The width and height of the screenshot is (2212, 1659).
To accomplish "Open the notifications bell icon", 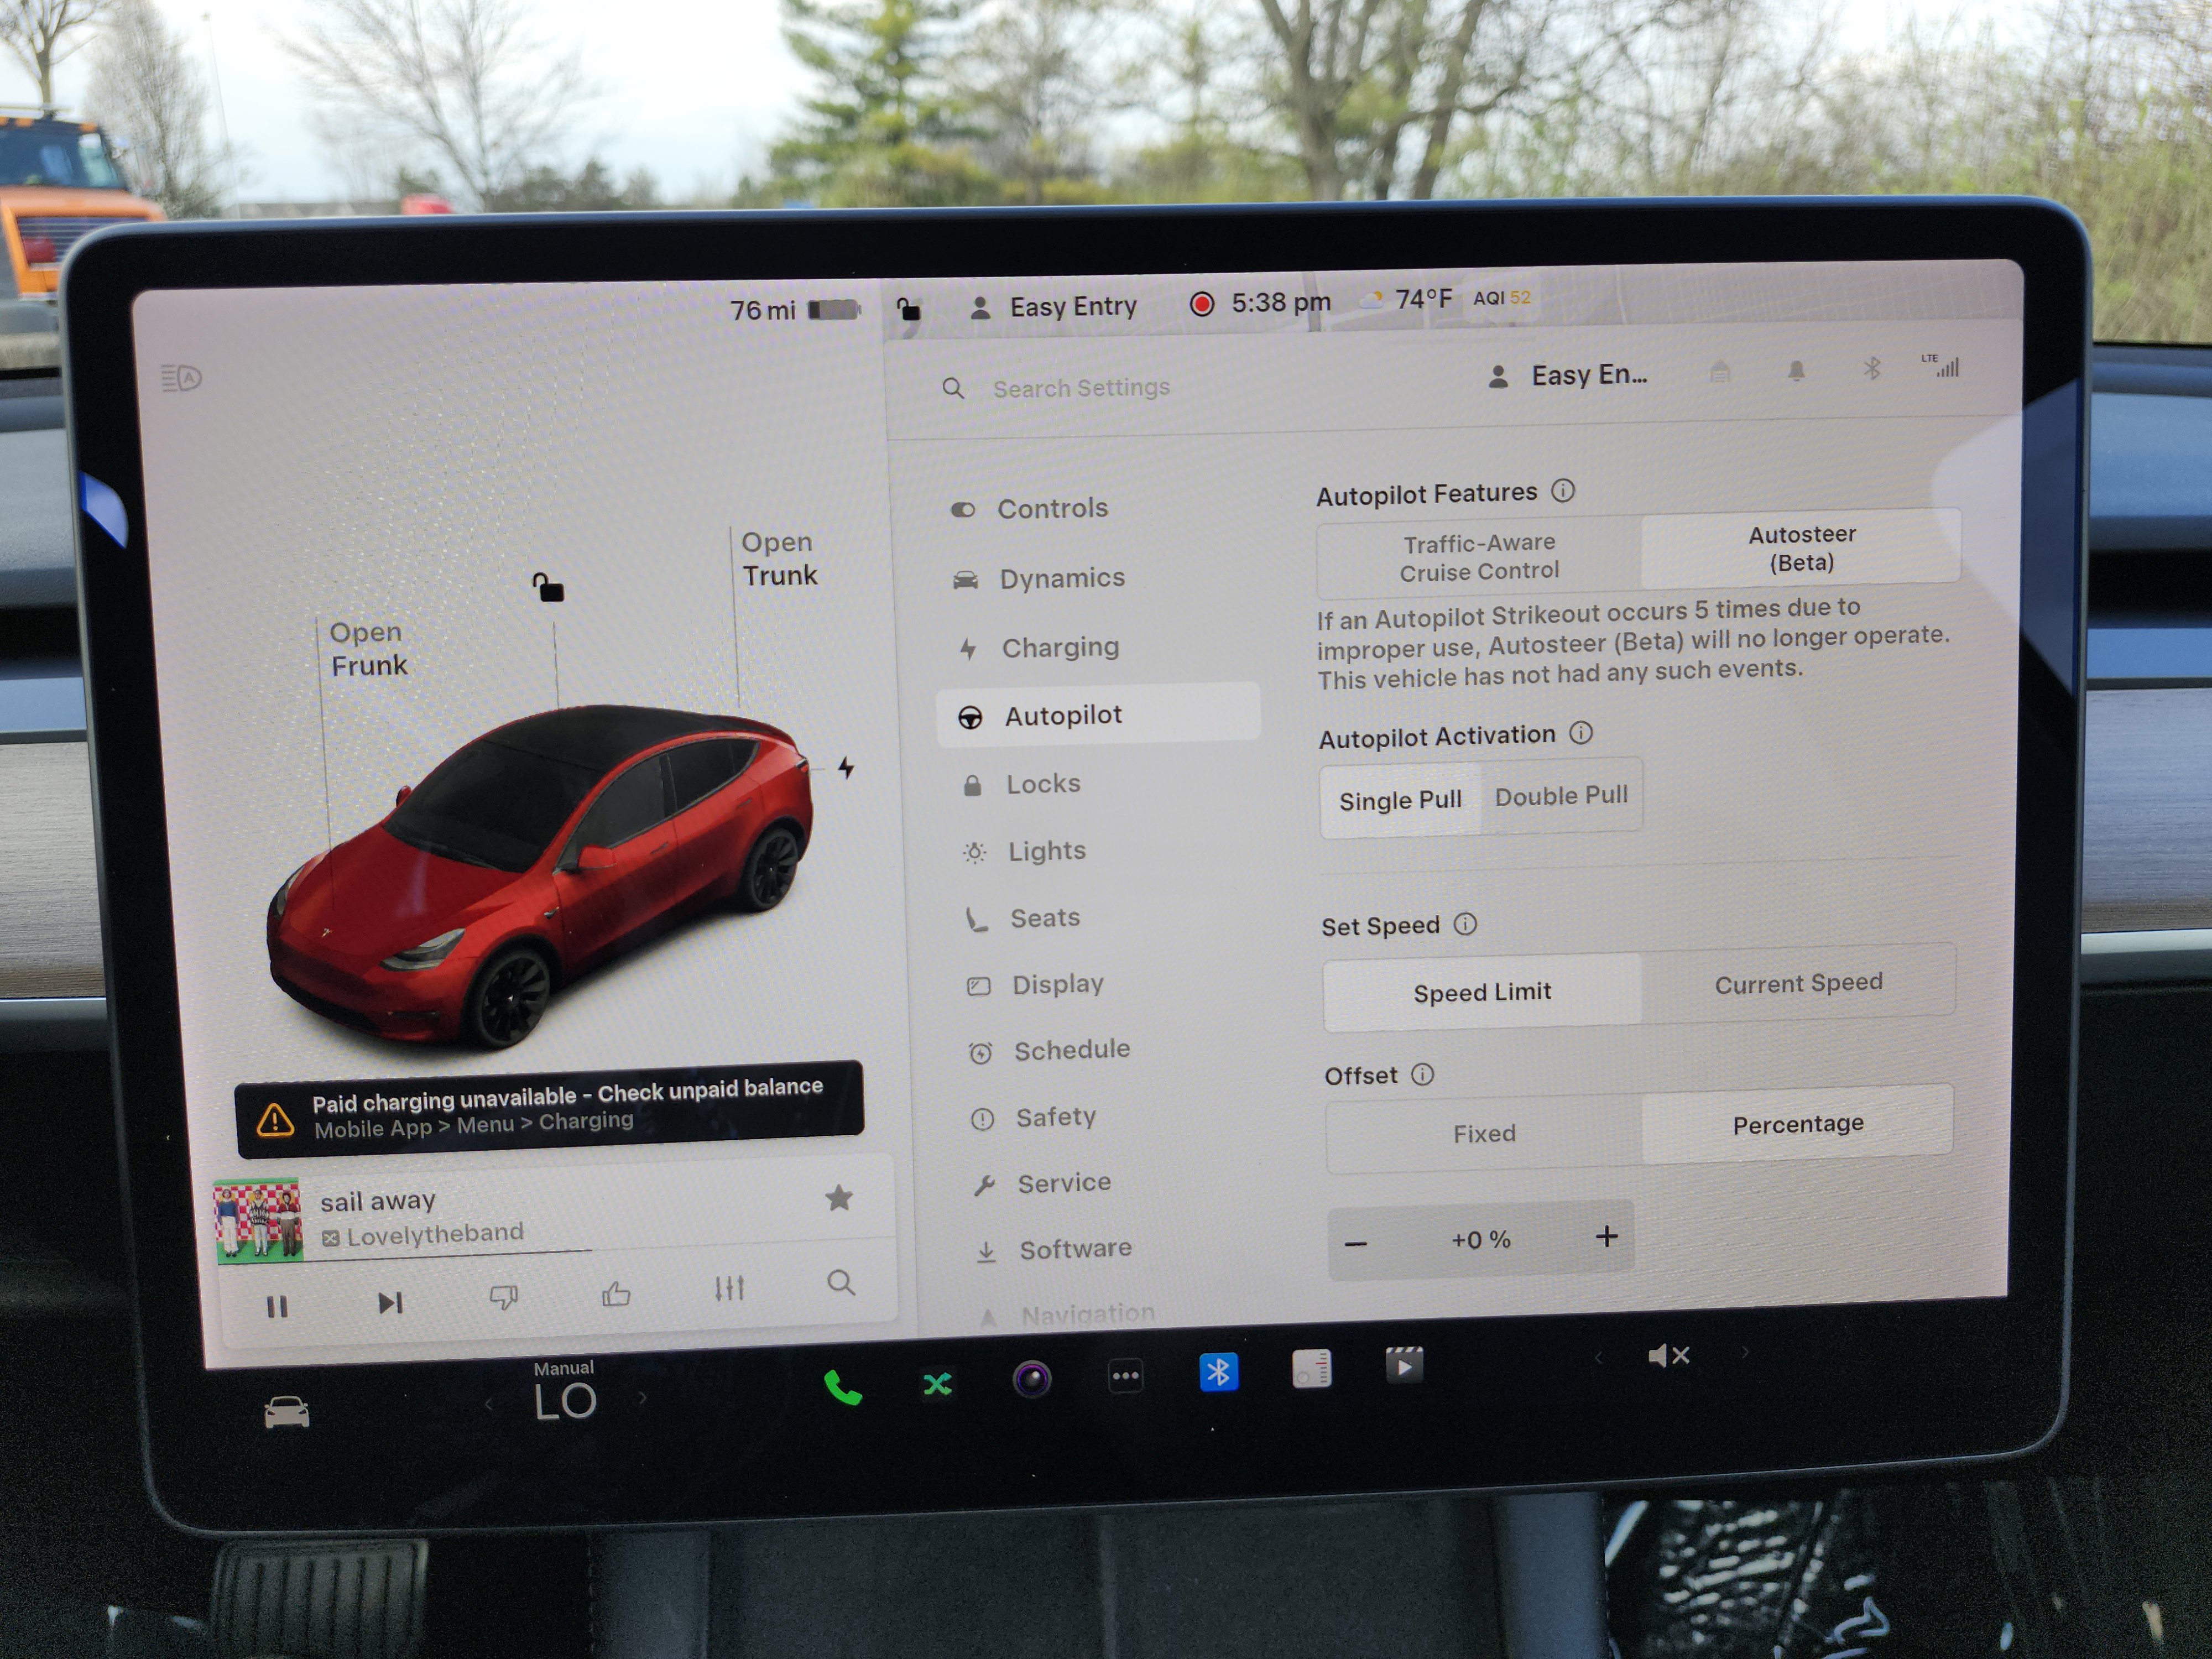I will pos(1795,370).
